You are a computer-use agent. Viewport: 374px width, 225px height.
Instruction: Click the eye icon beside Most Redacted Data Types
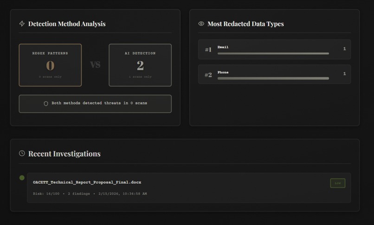(201, 24)
